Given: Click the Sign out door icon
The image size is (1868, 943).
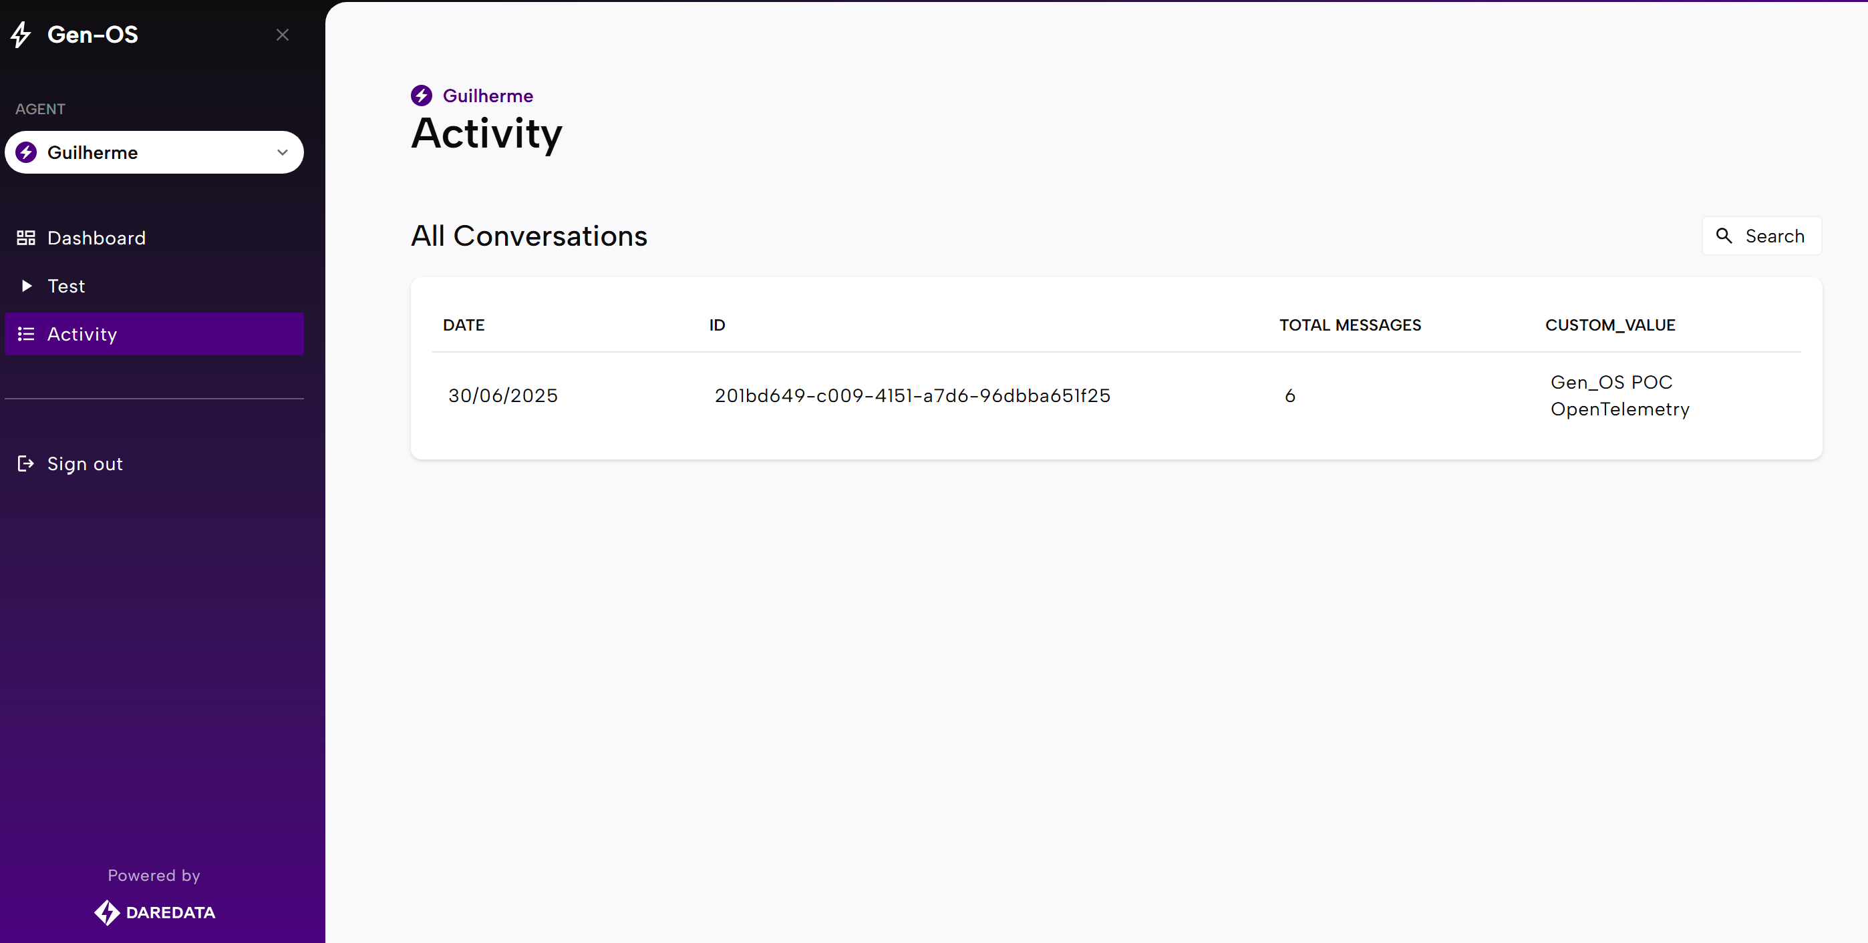Looking at the screenshot, I should coord(26,464).
